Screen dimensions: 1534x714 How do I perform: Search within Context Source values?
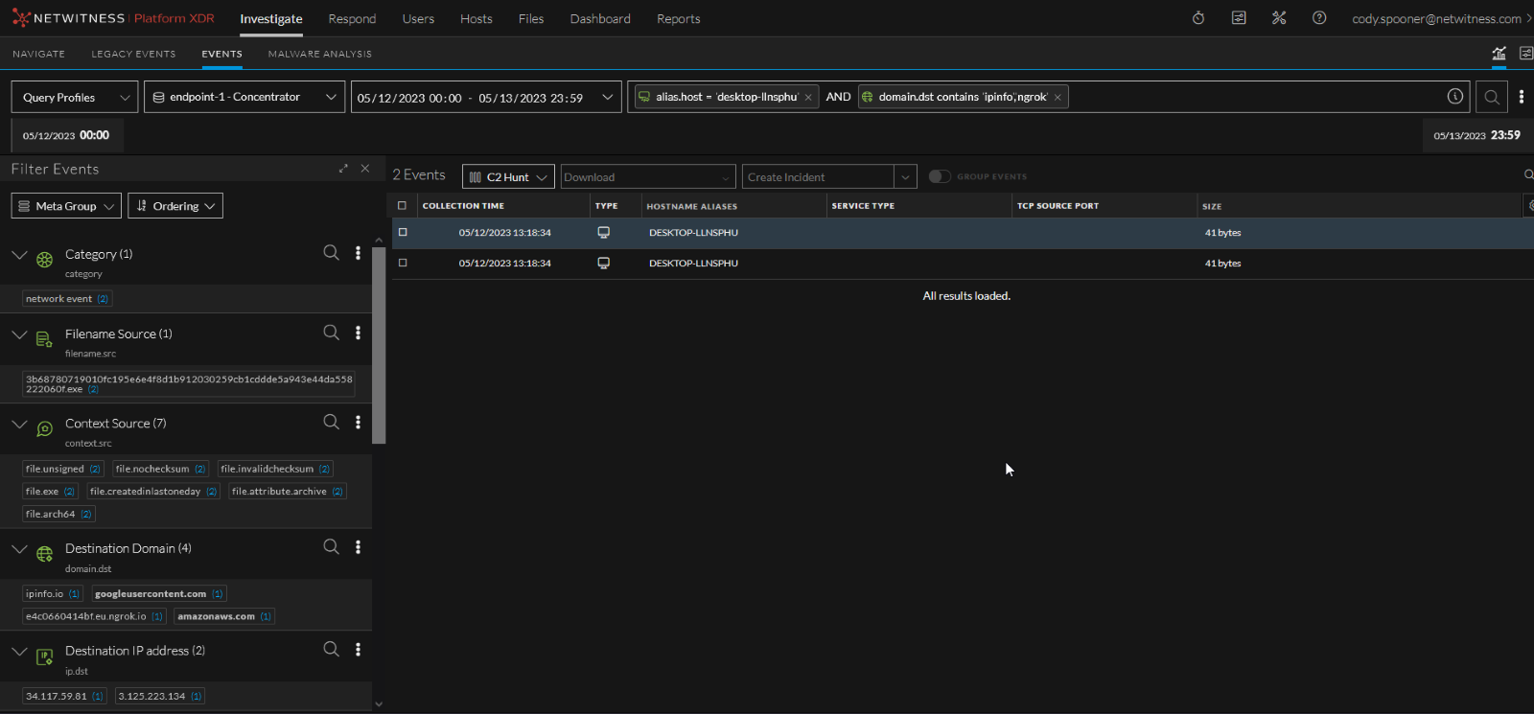(331, 421)
